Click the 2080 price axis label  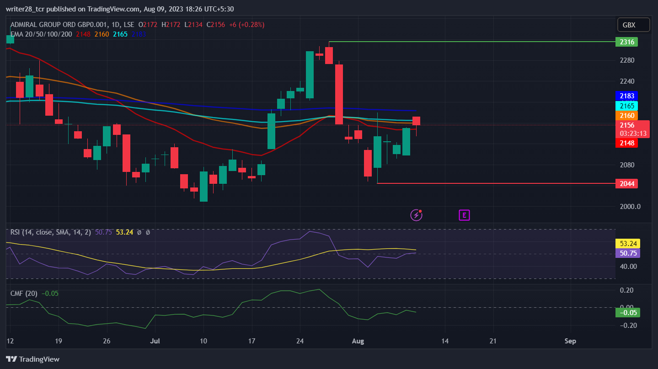pos(627,165)
